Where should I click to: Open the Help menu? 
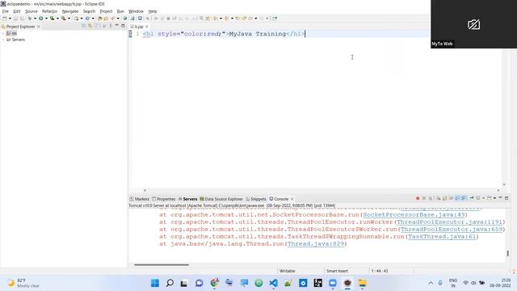pyautogui.click(x=153, y=11)
